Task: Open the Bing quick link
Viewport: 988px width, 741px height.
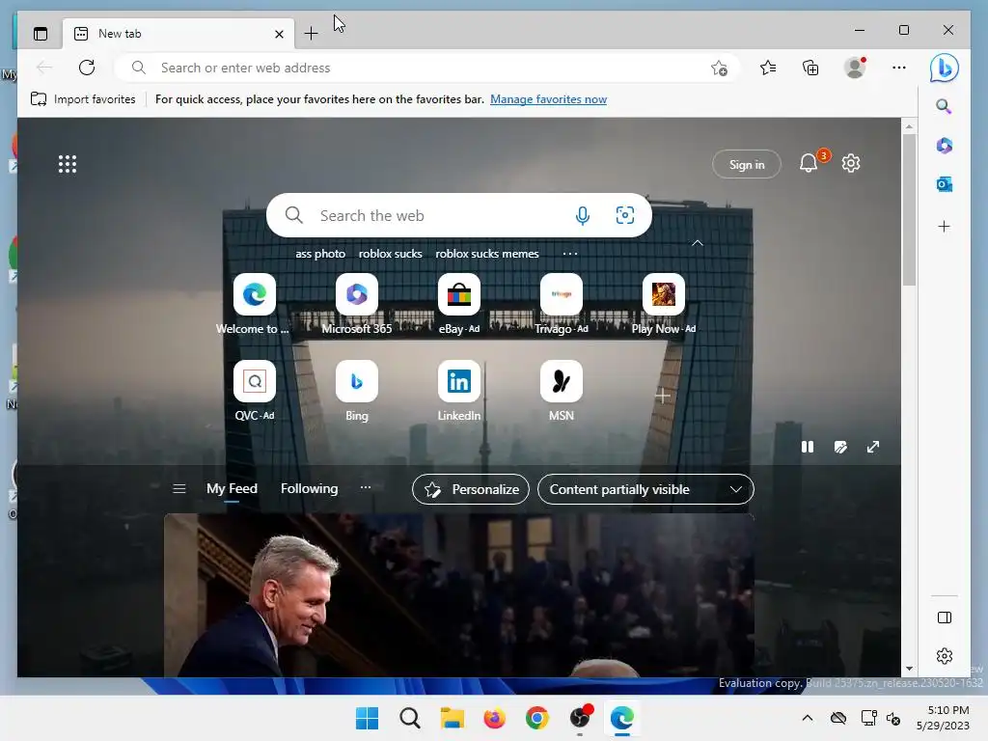Action: pyautogui.click(x=357, y=391)
